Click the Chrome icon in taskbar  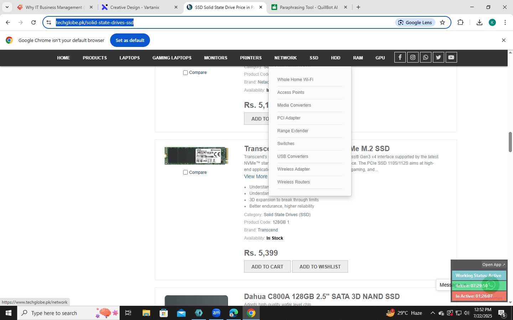click(251, 313)
